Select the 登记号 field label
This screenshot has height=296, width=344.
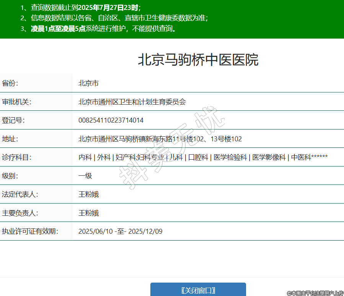point(13,120)
